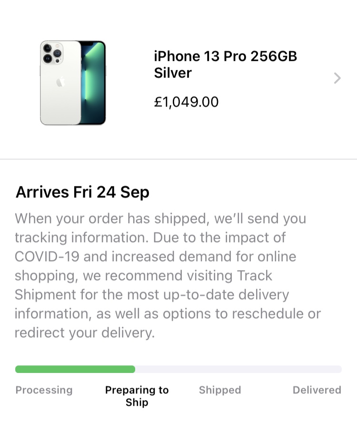Select the Delivered status label
This screenshot has width=357, height=421.
[317, 390]
